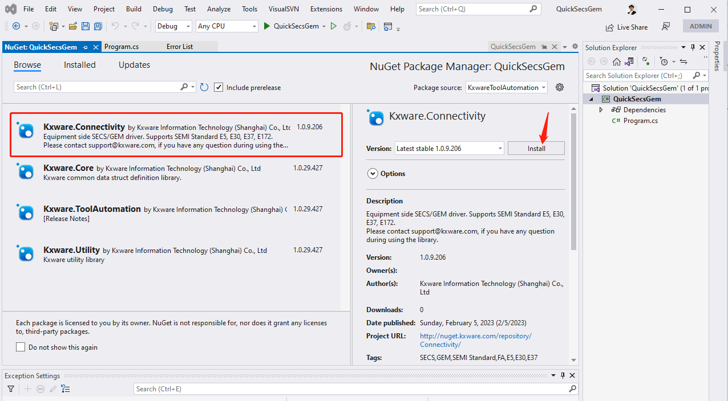Open the Package source dropdown

tap(507, 87)
